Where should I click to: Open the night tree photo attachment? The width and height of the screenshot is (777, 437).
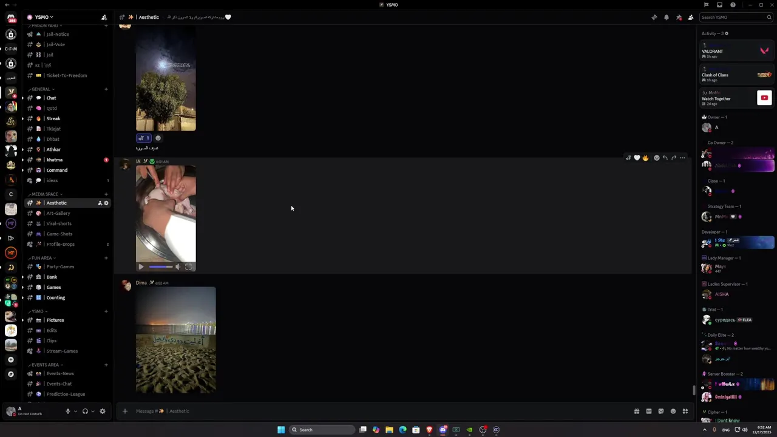click(x=166, y=79)
